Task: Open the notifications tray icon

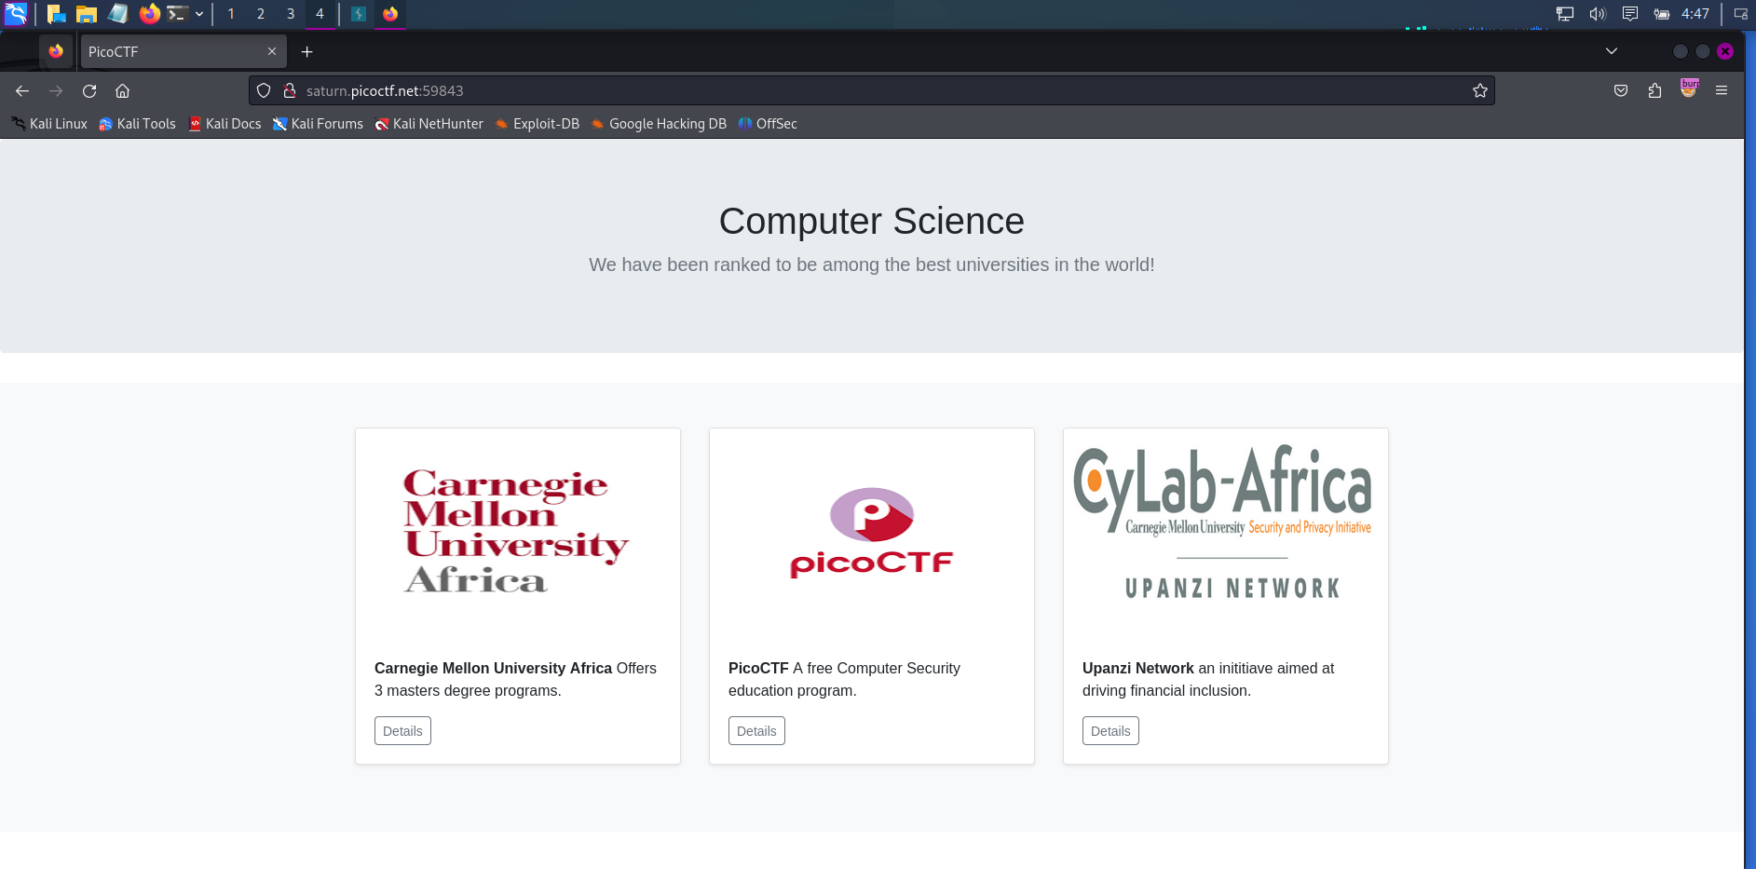Action: tap(1629, 14)
